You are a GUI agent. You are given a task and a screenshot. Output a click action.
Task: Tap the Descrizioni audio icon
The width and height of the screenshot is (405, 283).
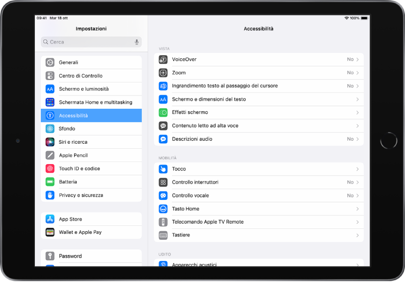pos(163,139)
